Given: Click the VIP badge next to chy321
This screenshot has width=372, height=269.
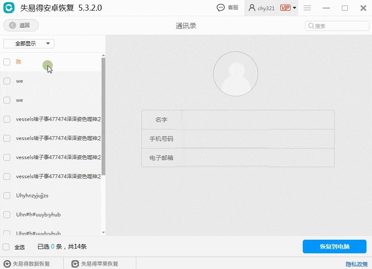Looking at the screenshot, I should point(285,7).
